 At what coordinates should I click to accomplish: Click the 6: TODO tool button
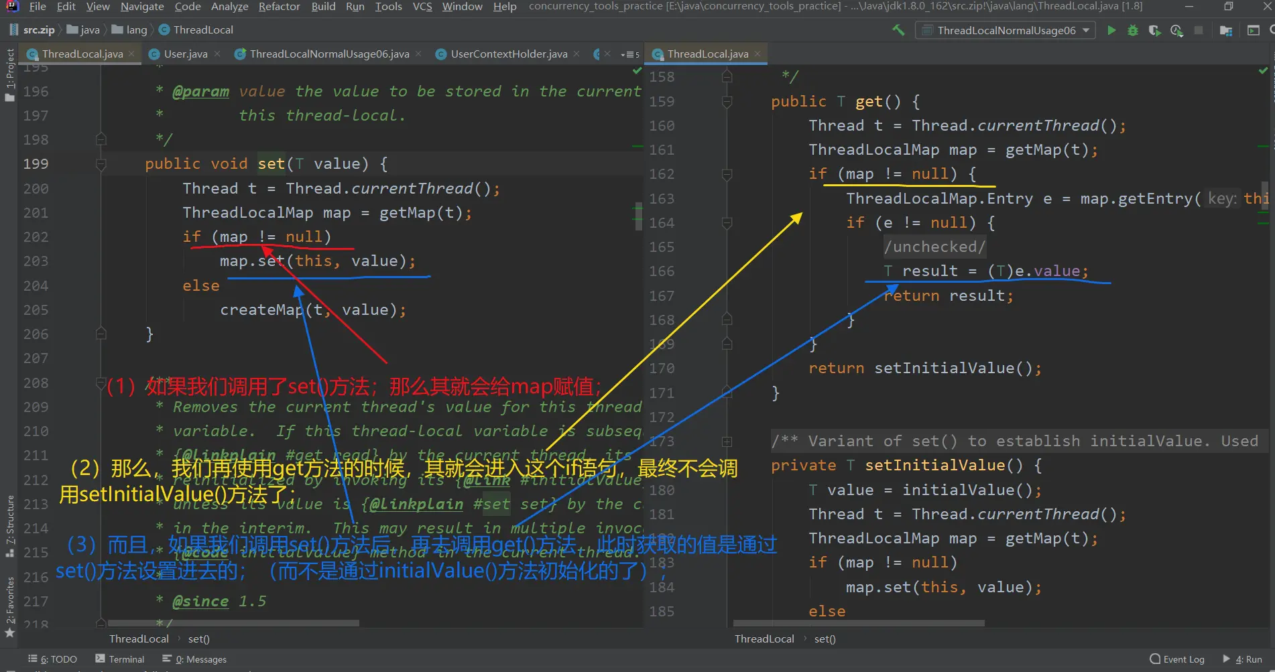tap(53, 659)
